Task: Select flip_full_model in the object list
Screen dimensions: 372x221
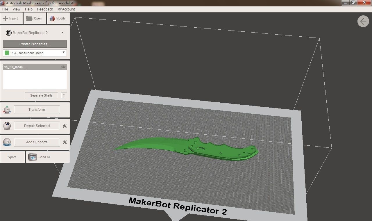Action: click(35, 67)
